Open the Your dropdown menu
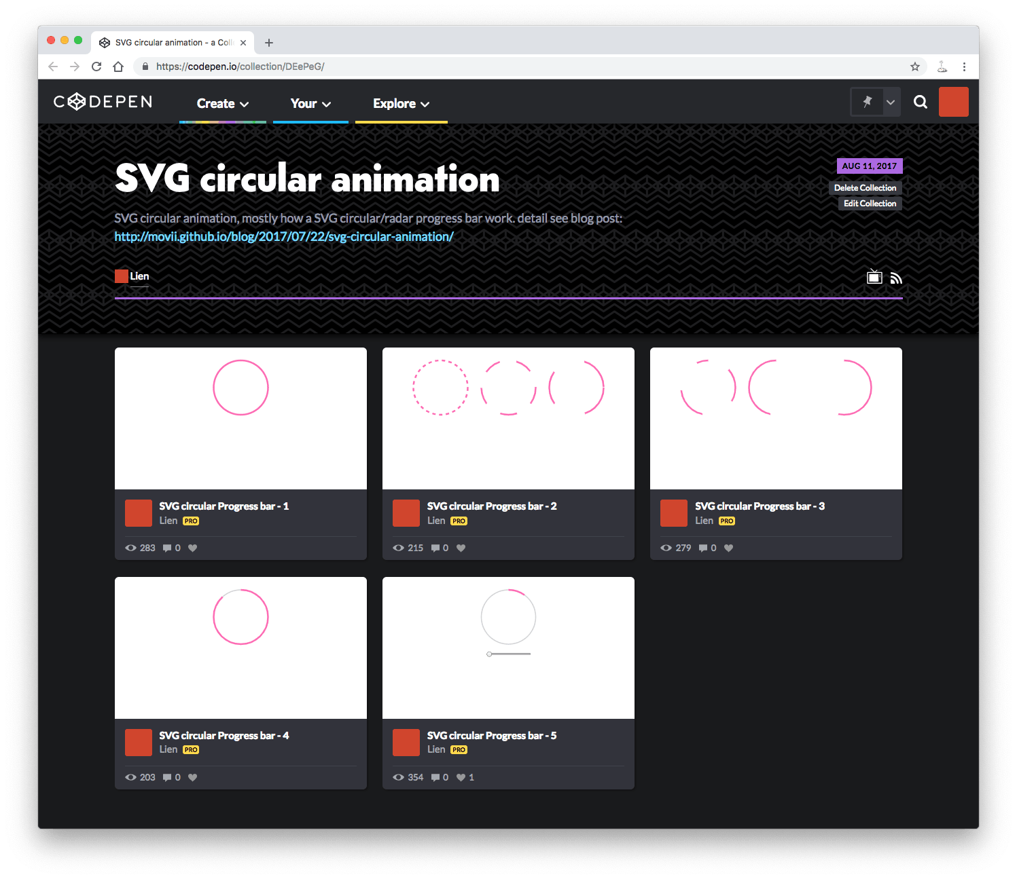 coord(310,104)
